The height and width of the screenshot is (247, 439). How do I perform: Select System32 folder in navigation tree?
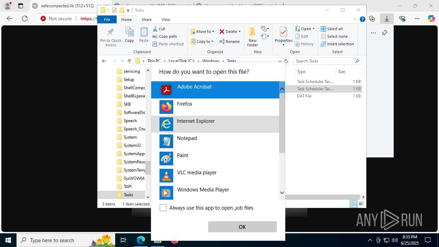[132, 145]
